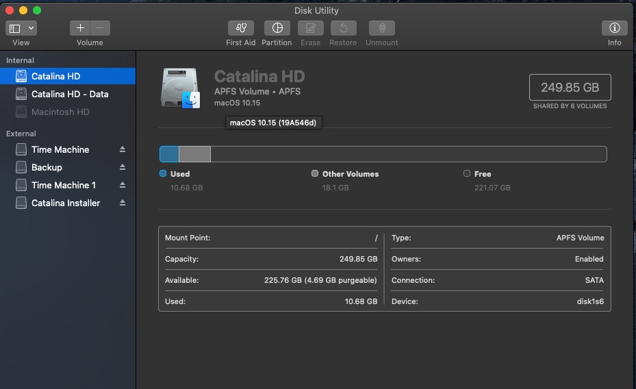
Task: Select Catalina HD volume in sidebar
Action: (68, 76)
